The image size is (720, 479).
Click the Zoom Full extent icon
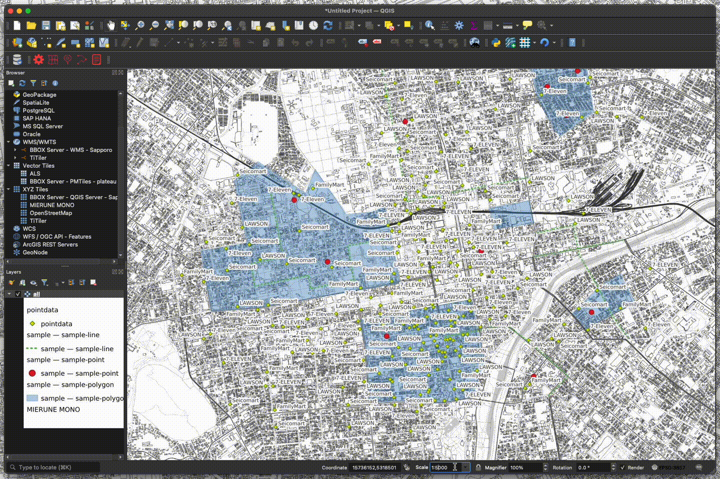pos(169,25)
